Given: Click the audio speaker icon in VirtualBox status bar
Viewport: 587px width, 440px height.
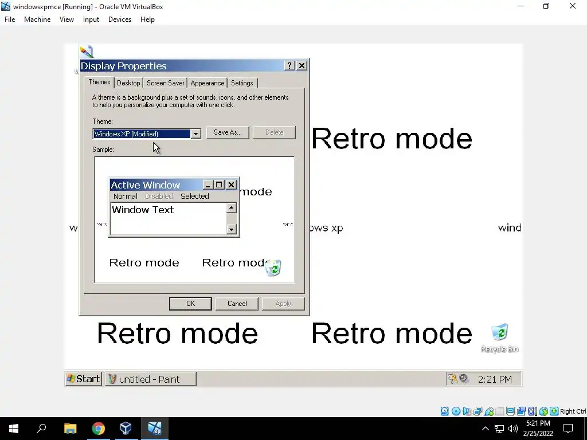Looking at the screenshot, I should [x=467, y=411].
